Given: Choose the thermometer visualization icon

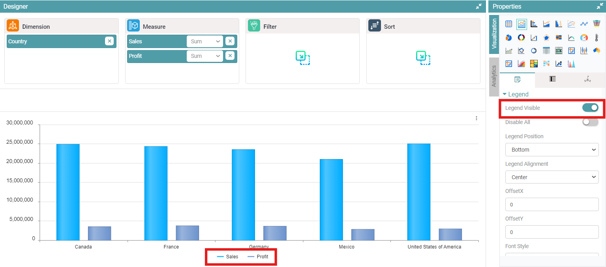Looking at the screenshot, I should (x=597, y=38).
